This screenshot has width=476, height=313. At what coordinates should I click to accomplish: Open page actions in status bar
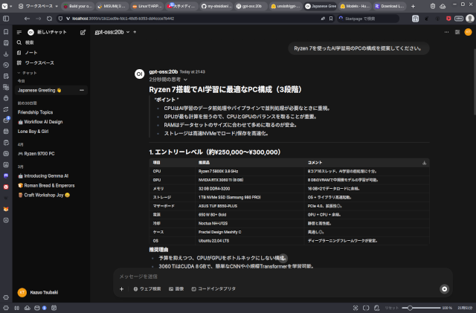click(x=377, y=308)
